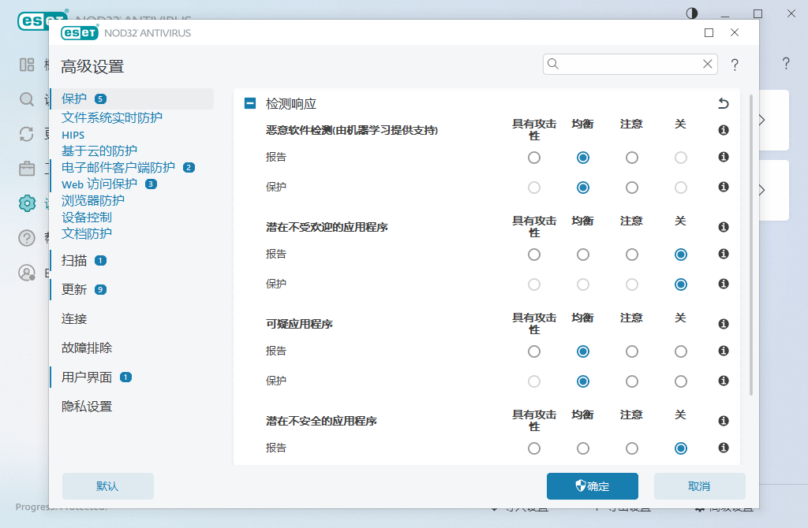Viewport: 808px width, 528px height.
Task: Show info for 恶意软件检测 保护 row
Action: 724,187
